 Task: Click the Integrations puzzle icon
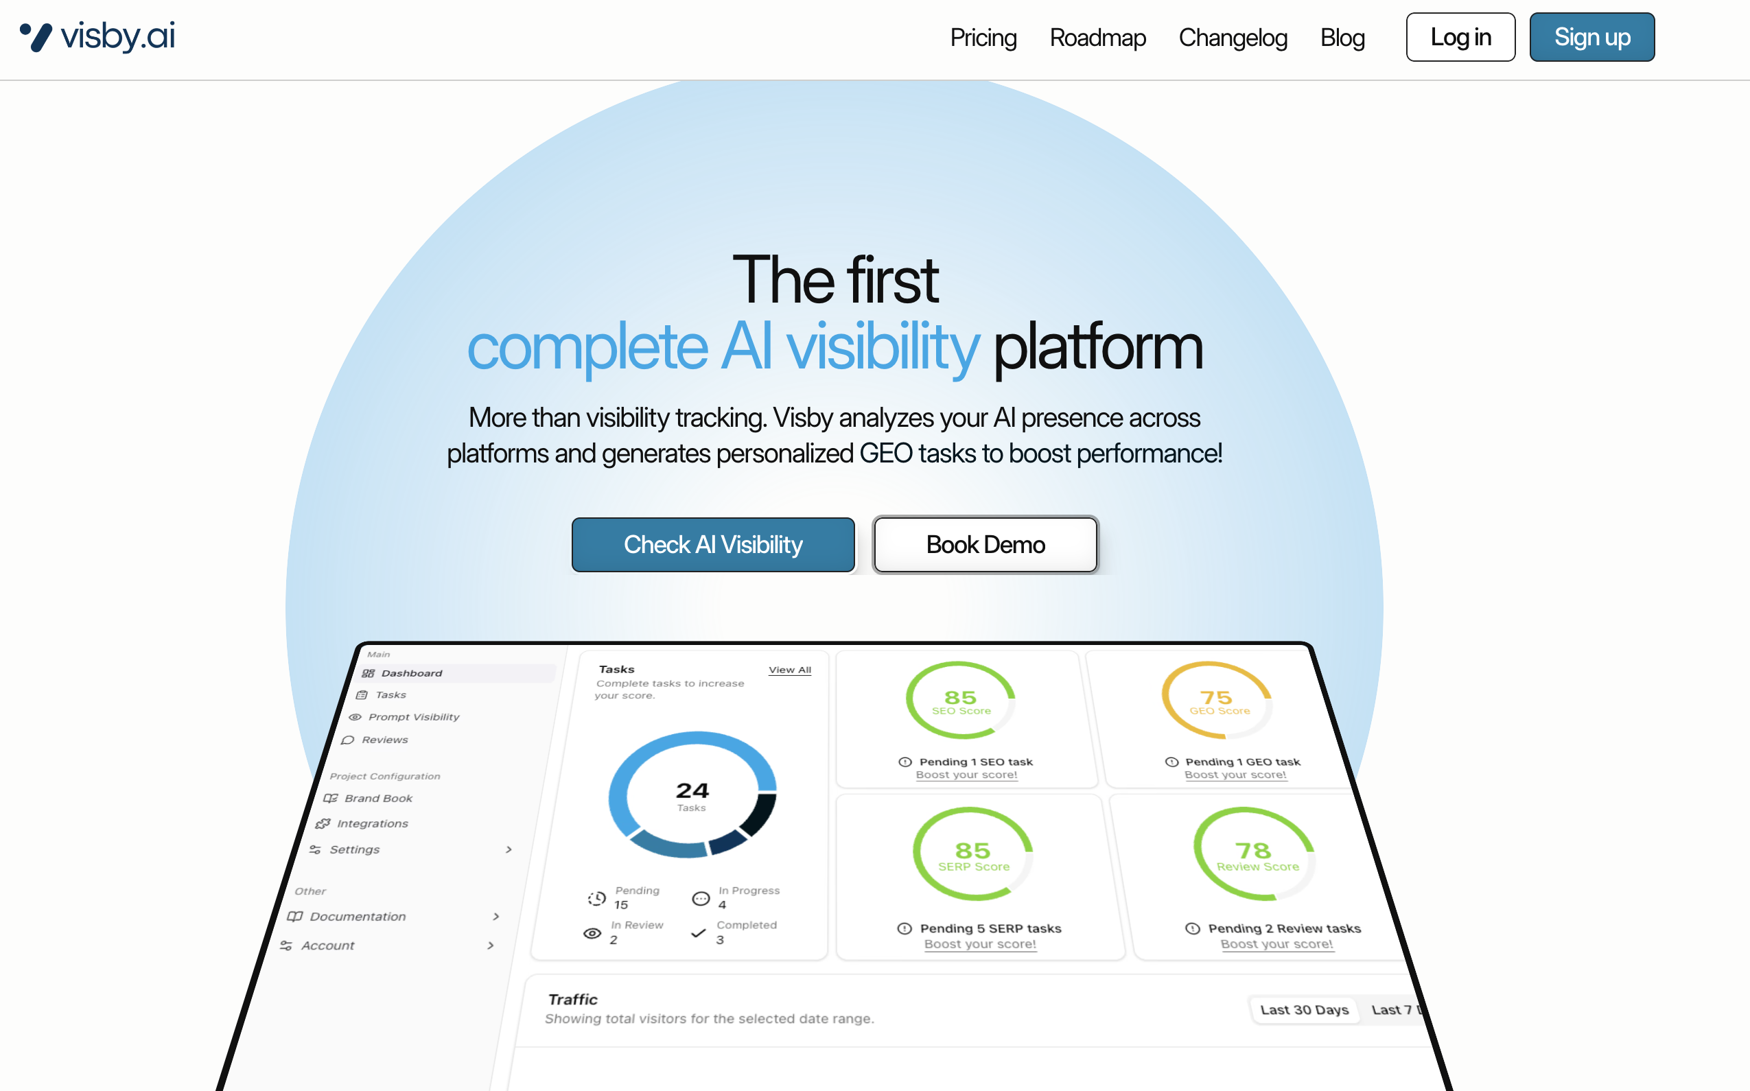323,824
